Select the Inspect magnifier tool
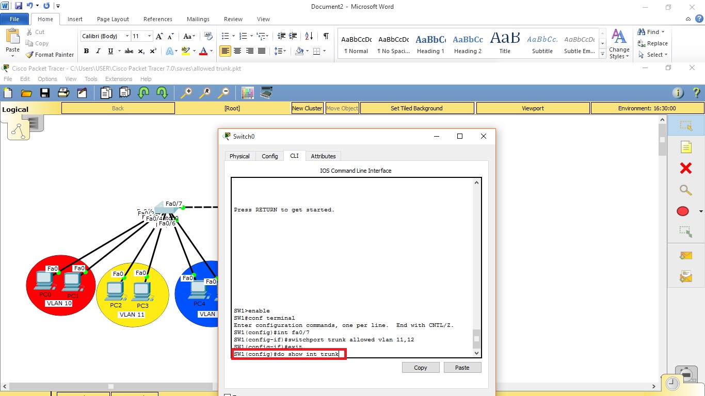The image size is (705, 396). pos(686,190)
